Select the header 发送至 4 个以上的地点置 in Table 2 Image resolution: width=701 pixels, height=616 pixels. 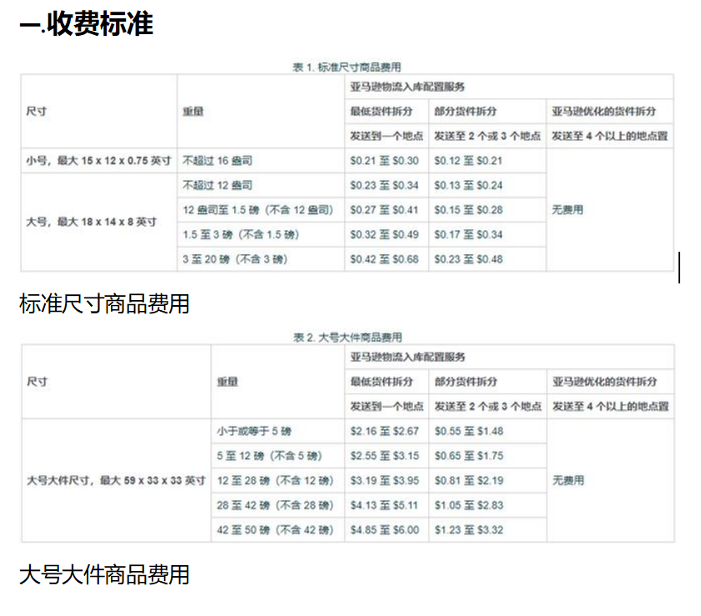(x=609, y=406)
